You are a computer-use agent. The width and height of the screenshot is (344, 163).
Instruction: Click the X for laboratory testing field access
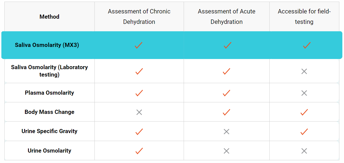coord(304,71)
